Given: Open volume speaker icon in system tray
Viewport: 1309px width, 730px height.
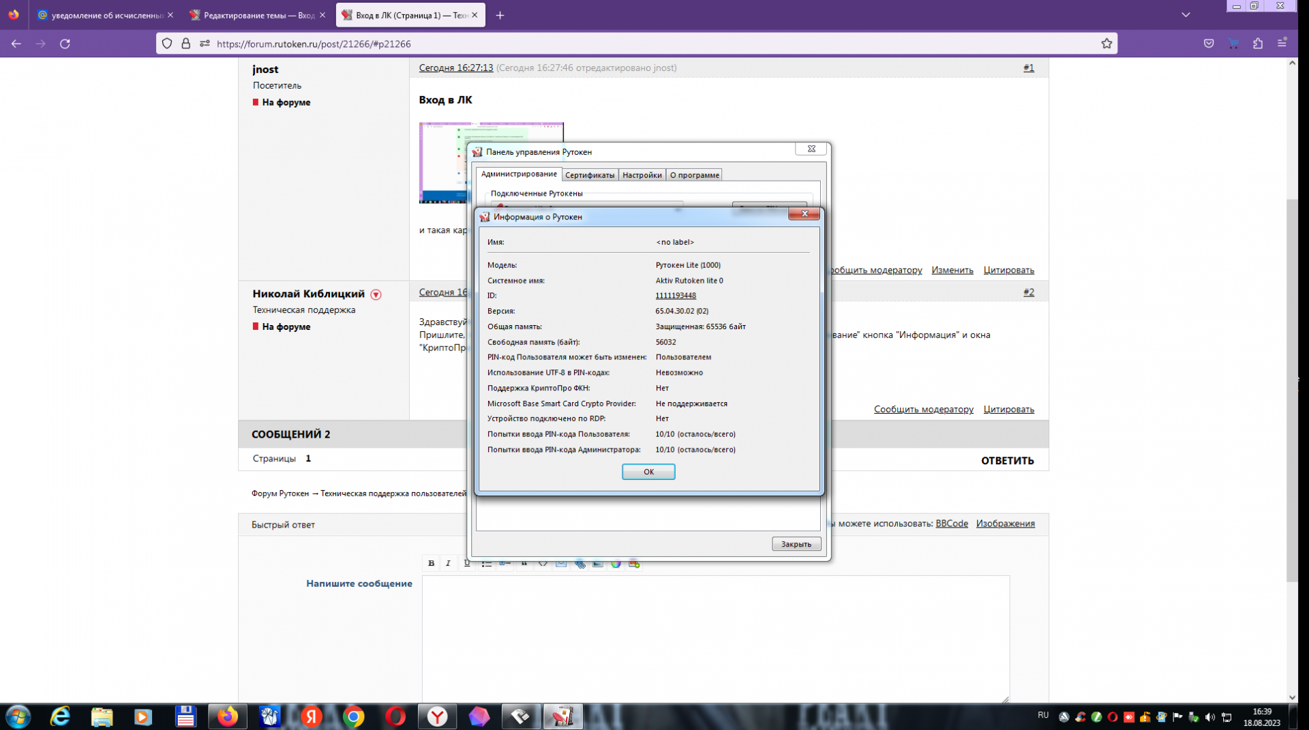Looking at the screenshot, I should 1210,717.
